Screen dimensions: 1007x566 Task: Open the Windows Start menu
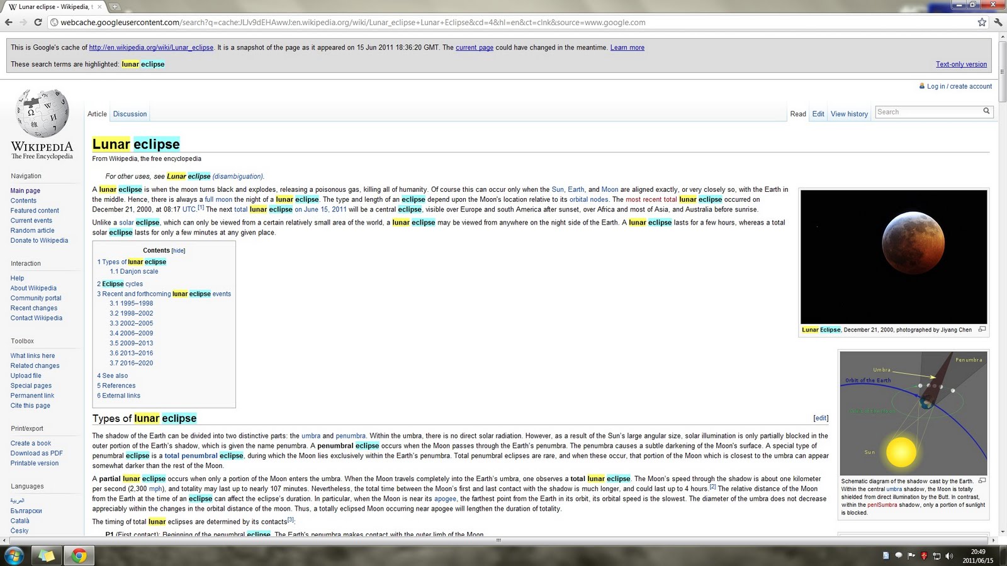14,555
